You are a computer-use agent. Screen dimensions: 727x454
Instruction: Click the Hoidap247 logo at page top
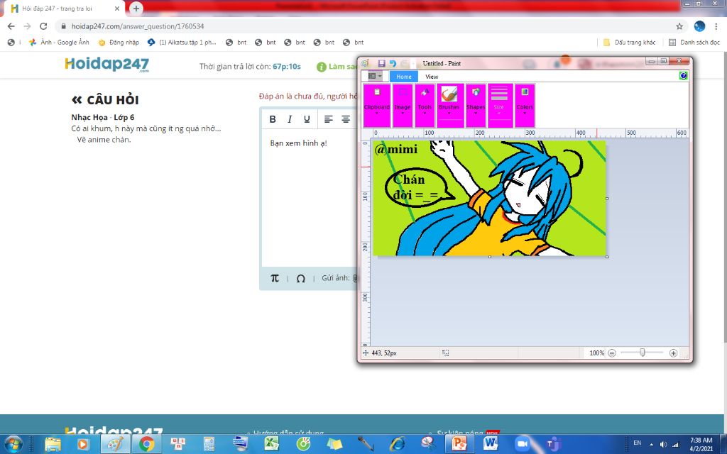pyautogui.click(x=107, y=65)
